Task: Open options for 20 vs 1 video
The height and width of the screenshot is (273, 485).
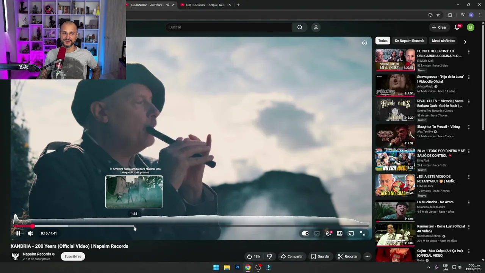Action: [x=469, y=151]
